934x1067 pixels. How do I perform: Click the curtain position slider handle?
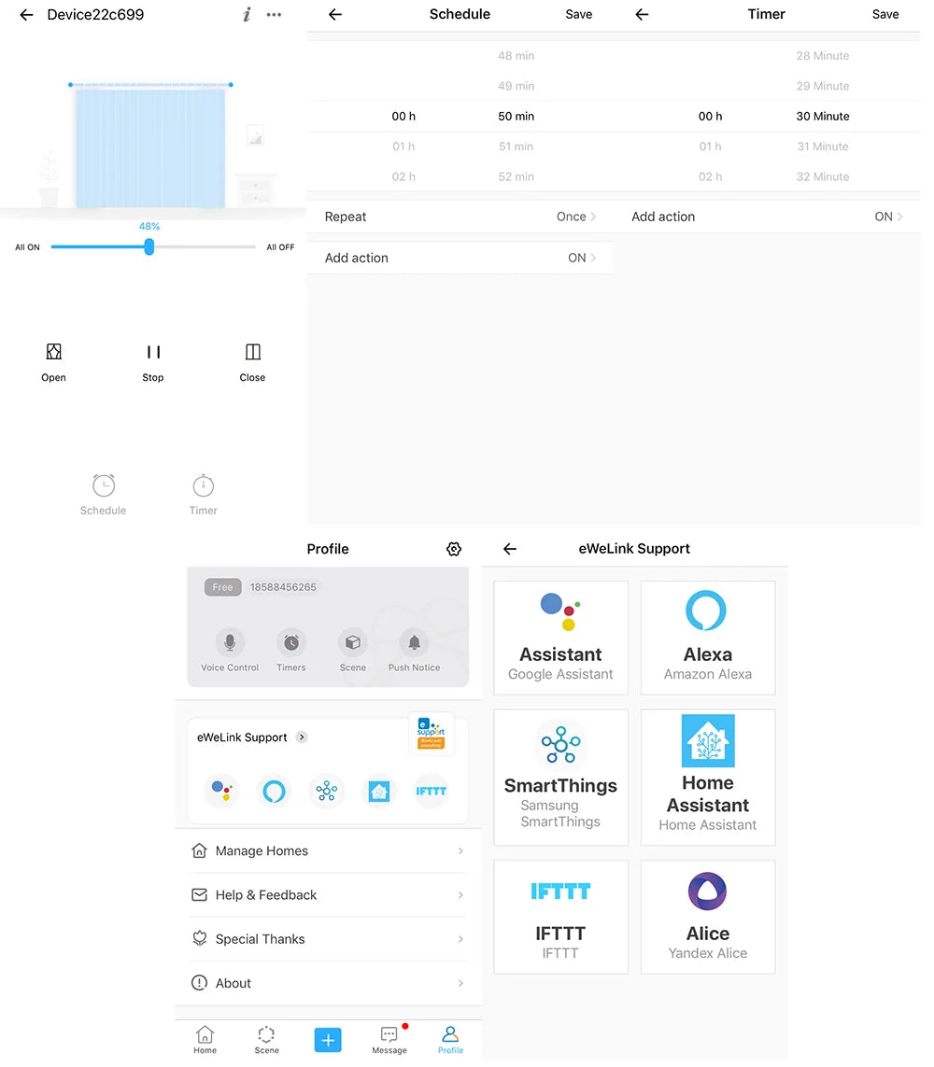point(149,246)
